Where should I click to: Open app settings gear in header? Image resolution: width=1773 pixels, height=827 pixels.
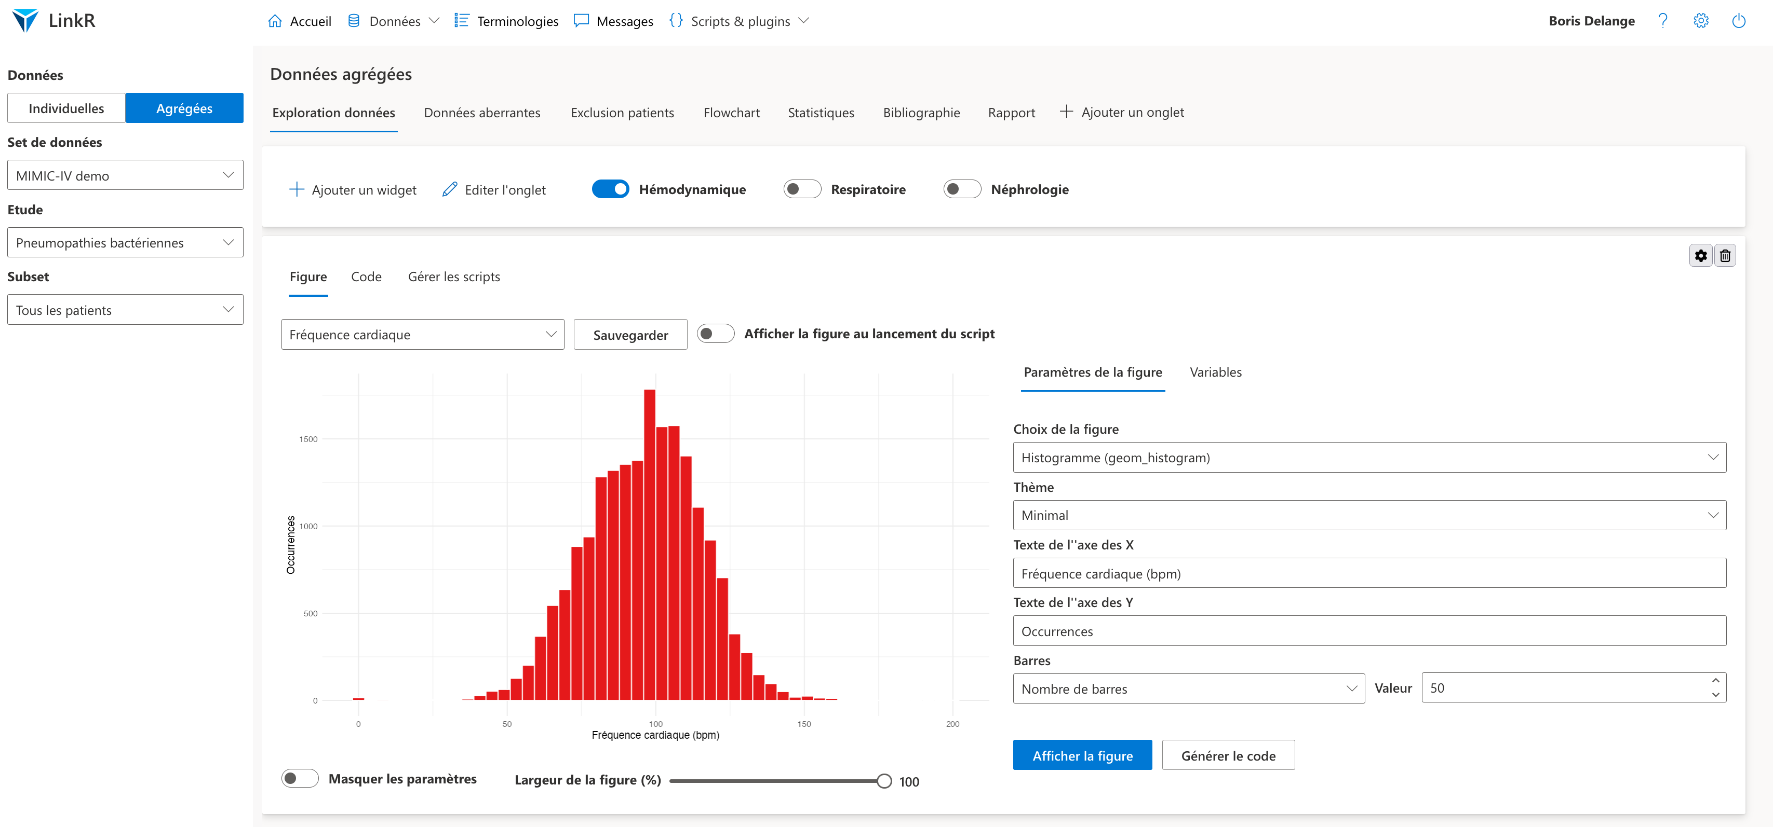pos(1701,21)
